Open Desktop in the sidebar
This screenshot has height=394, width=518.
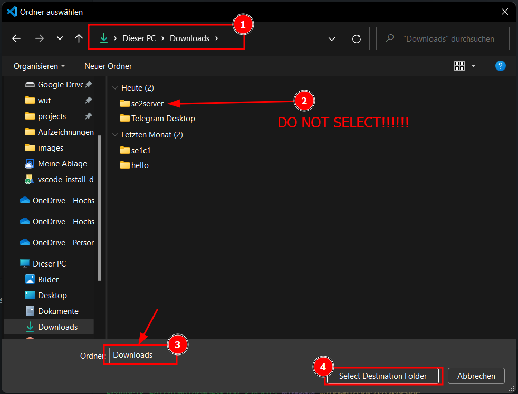[x=52, y=295]
